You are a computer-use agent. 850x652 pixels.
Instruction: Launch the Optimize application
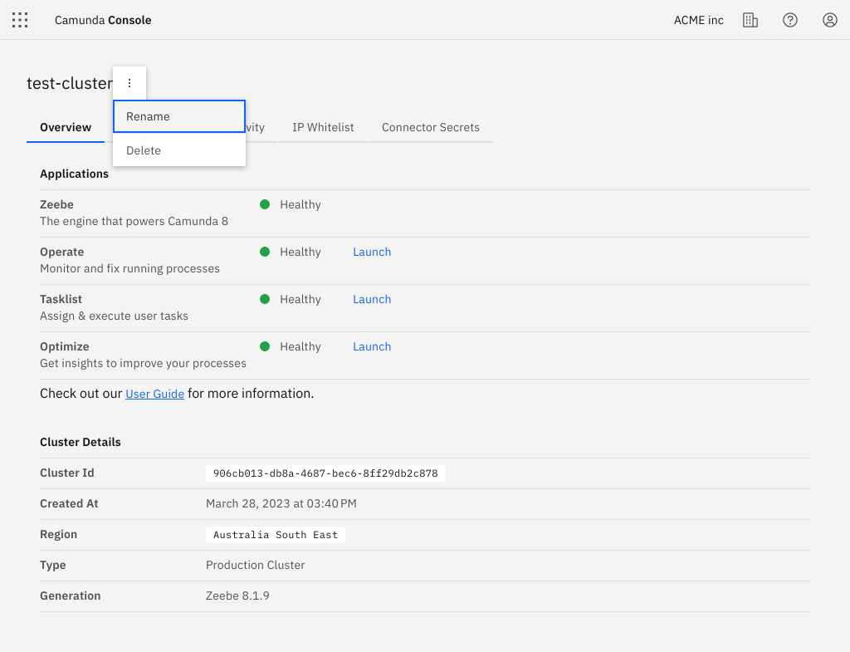coord(372,346)
